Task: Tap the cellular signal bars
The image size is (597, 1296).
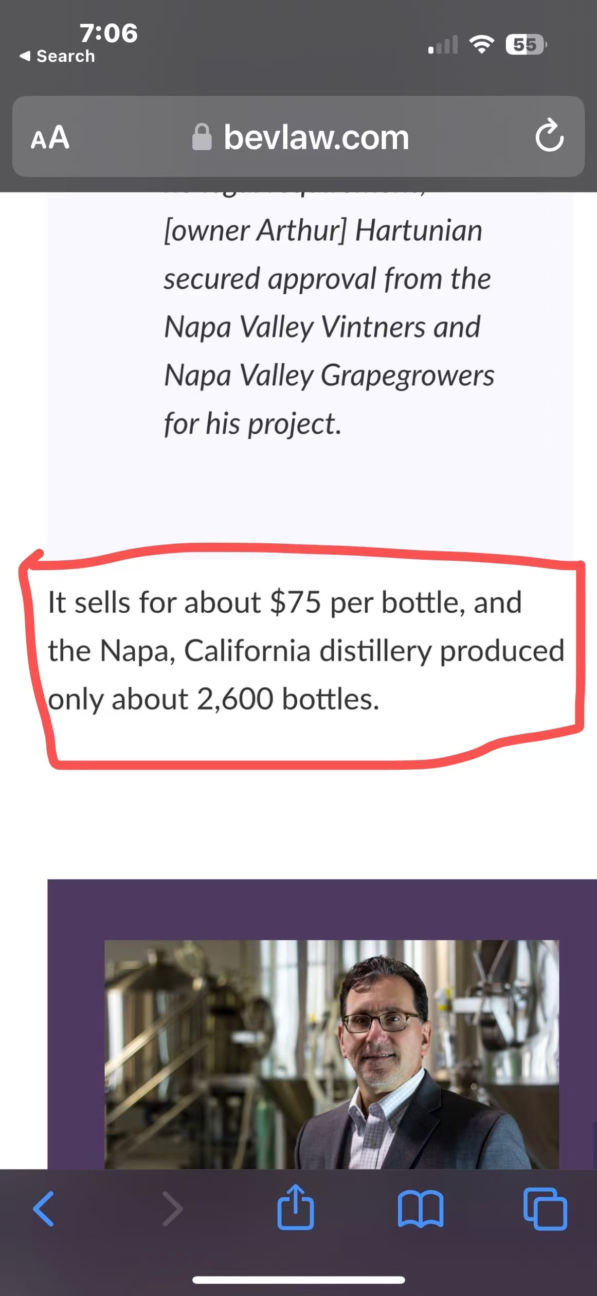Action: click(x=443, y=45)
